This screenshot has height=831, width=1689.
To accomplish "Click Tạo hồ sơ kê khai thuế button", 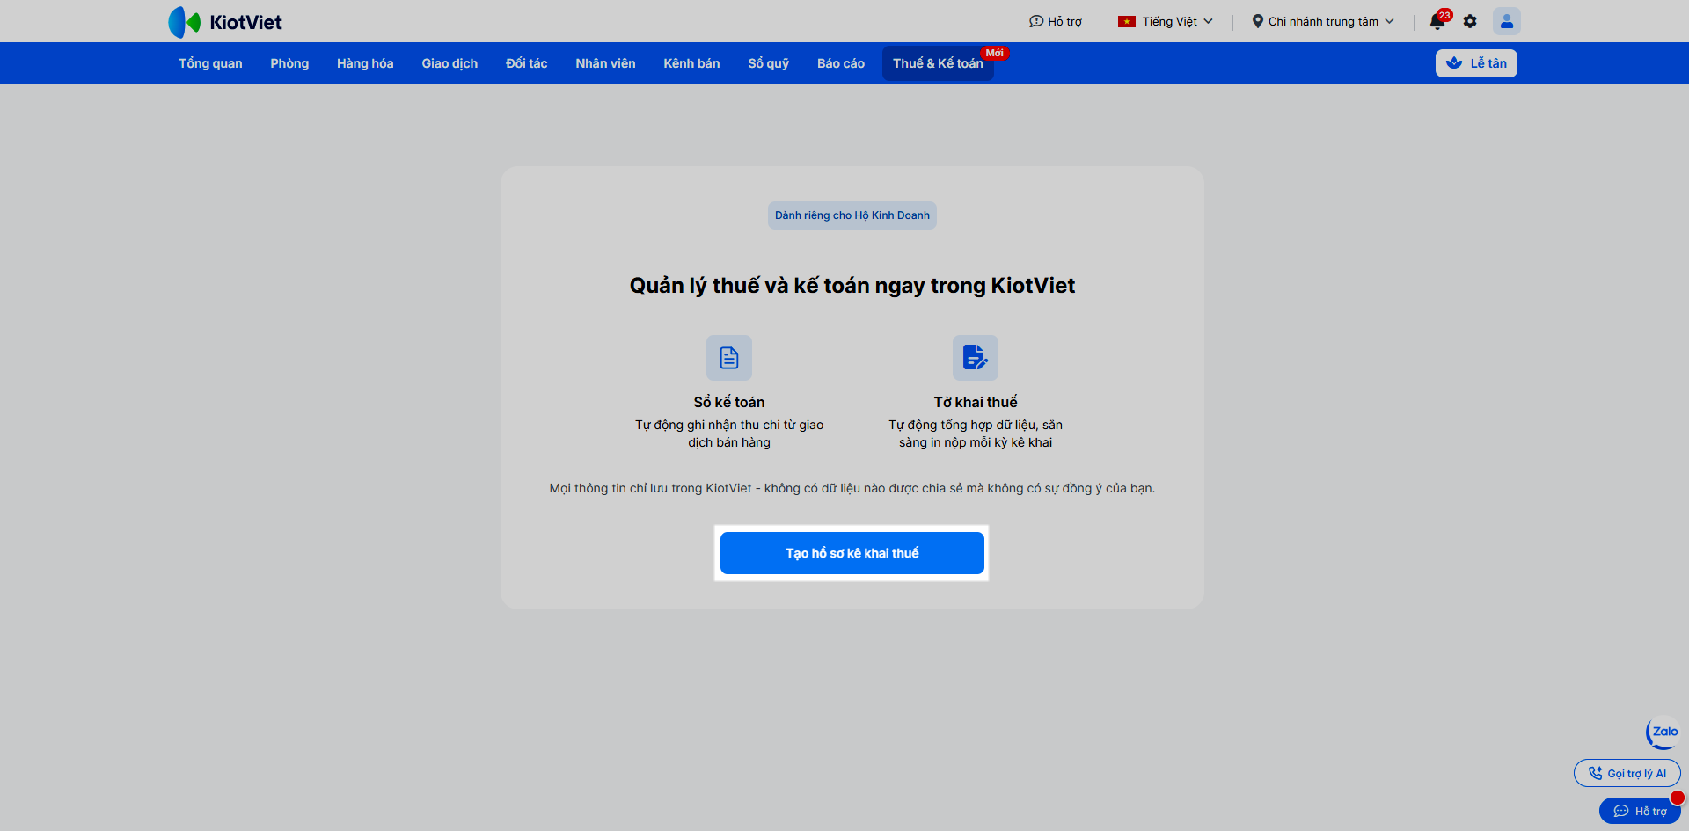I will 852,553.
